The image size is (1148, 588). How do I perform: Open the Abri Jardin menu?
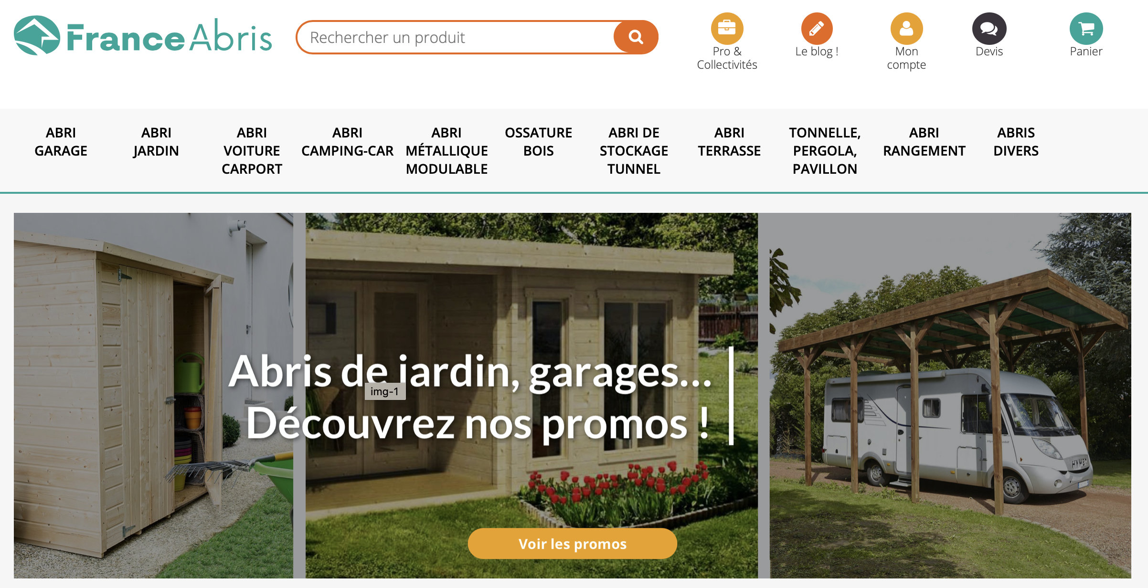pyautogui.click(x=156, y=142)
